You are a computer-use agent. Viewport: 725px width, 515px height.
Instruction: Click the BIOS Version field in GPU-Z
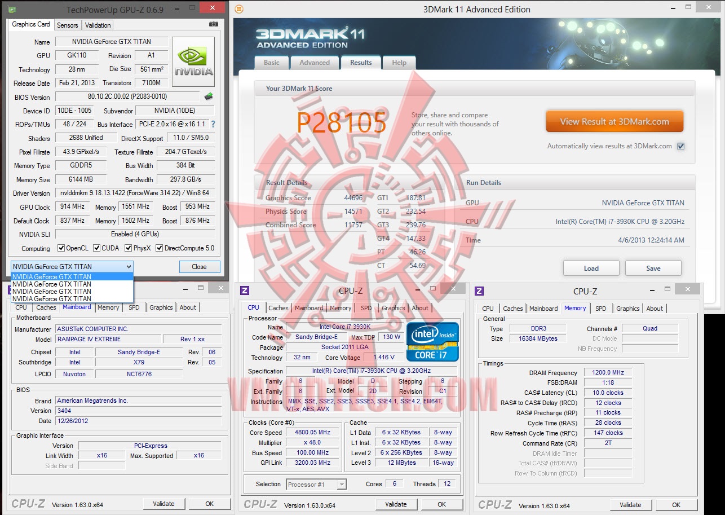pyautogui.click(x=127, y=96)
